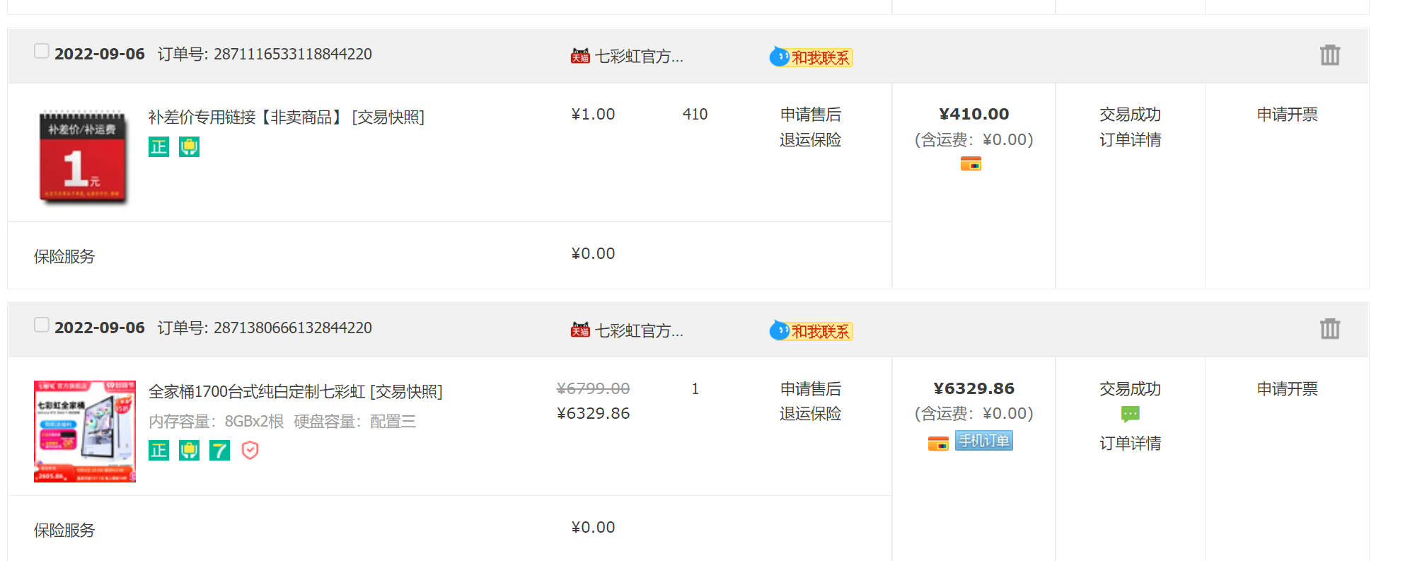Select the checkbox for order 2871116533118844220
This screenshot has width=1410, height=561.
point(42,51)
